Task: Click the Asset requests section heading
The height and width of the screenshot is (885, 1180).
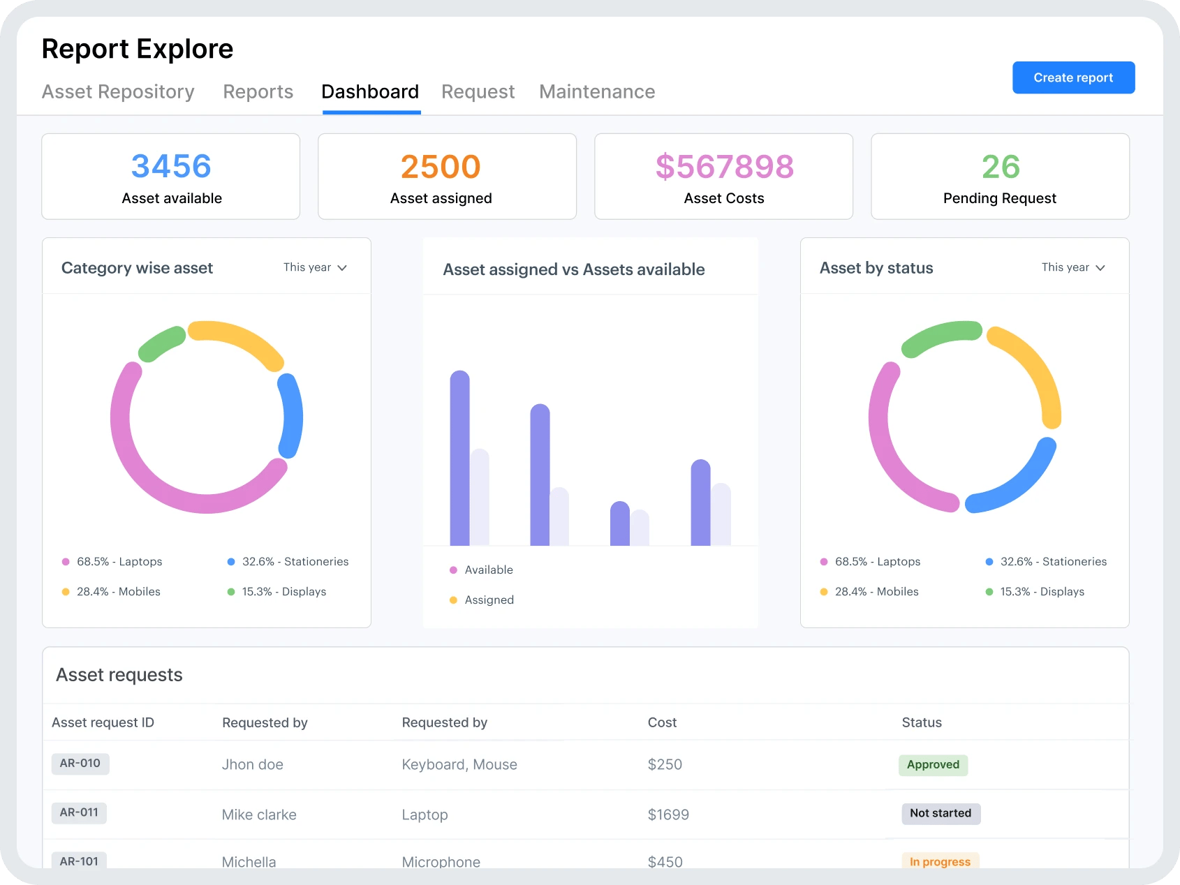Action: (x=119, y=675)
